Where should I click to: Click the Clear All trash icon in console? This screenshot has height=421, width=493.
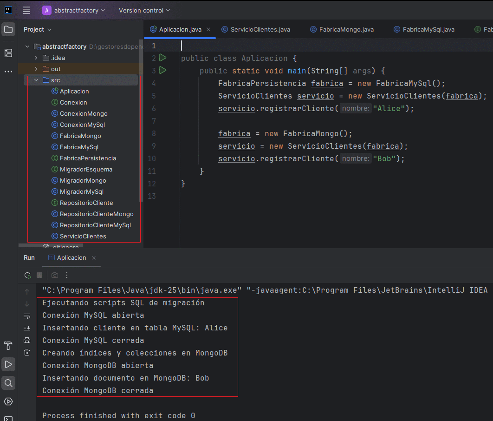[x=27, y=353]
